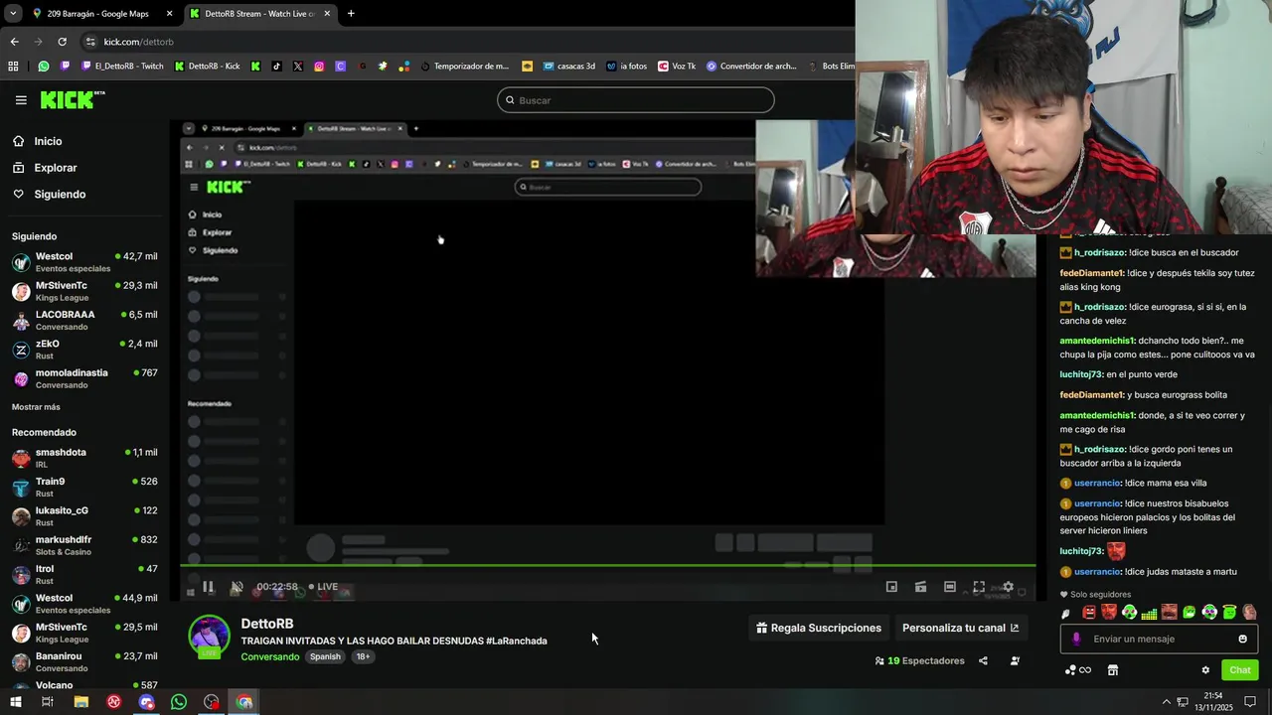Screen dimensions: 1272x715
Task: Reload the page
Action: point(62,42)
